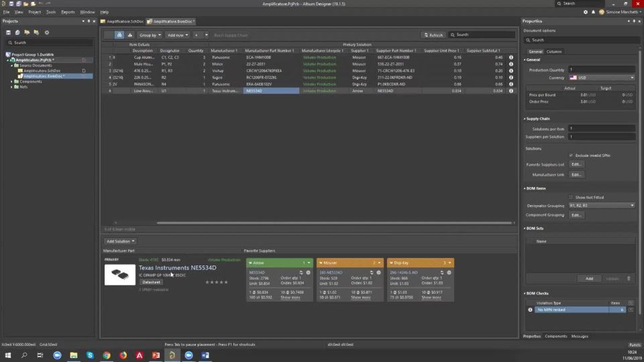Click Edit for Favorite Suppliers List
This screenshot has height=362, width=644.
[x=576, y=165]
